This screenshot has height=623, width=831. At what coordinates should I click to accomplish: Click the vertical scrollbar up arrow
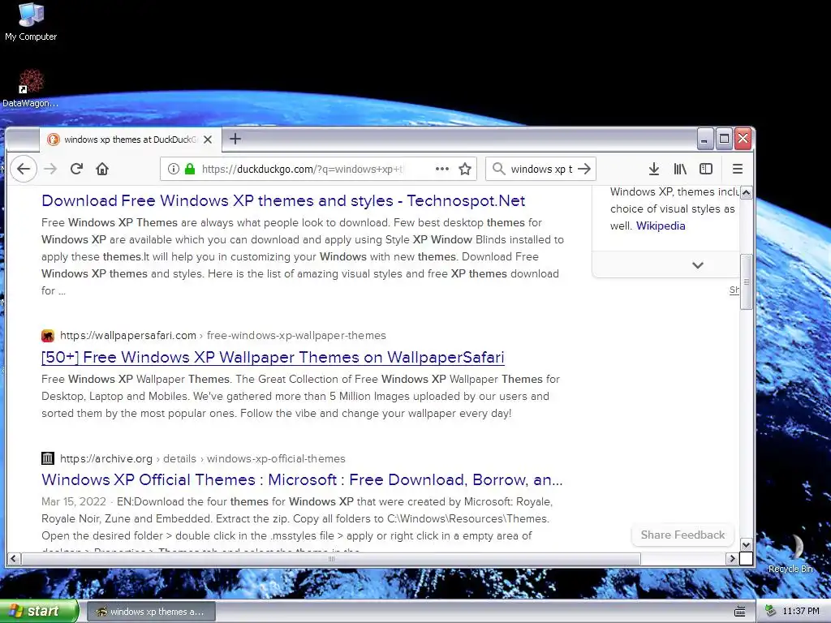click(x=747, y=193)
